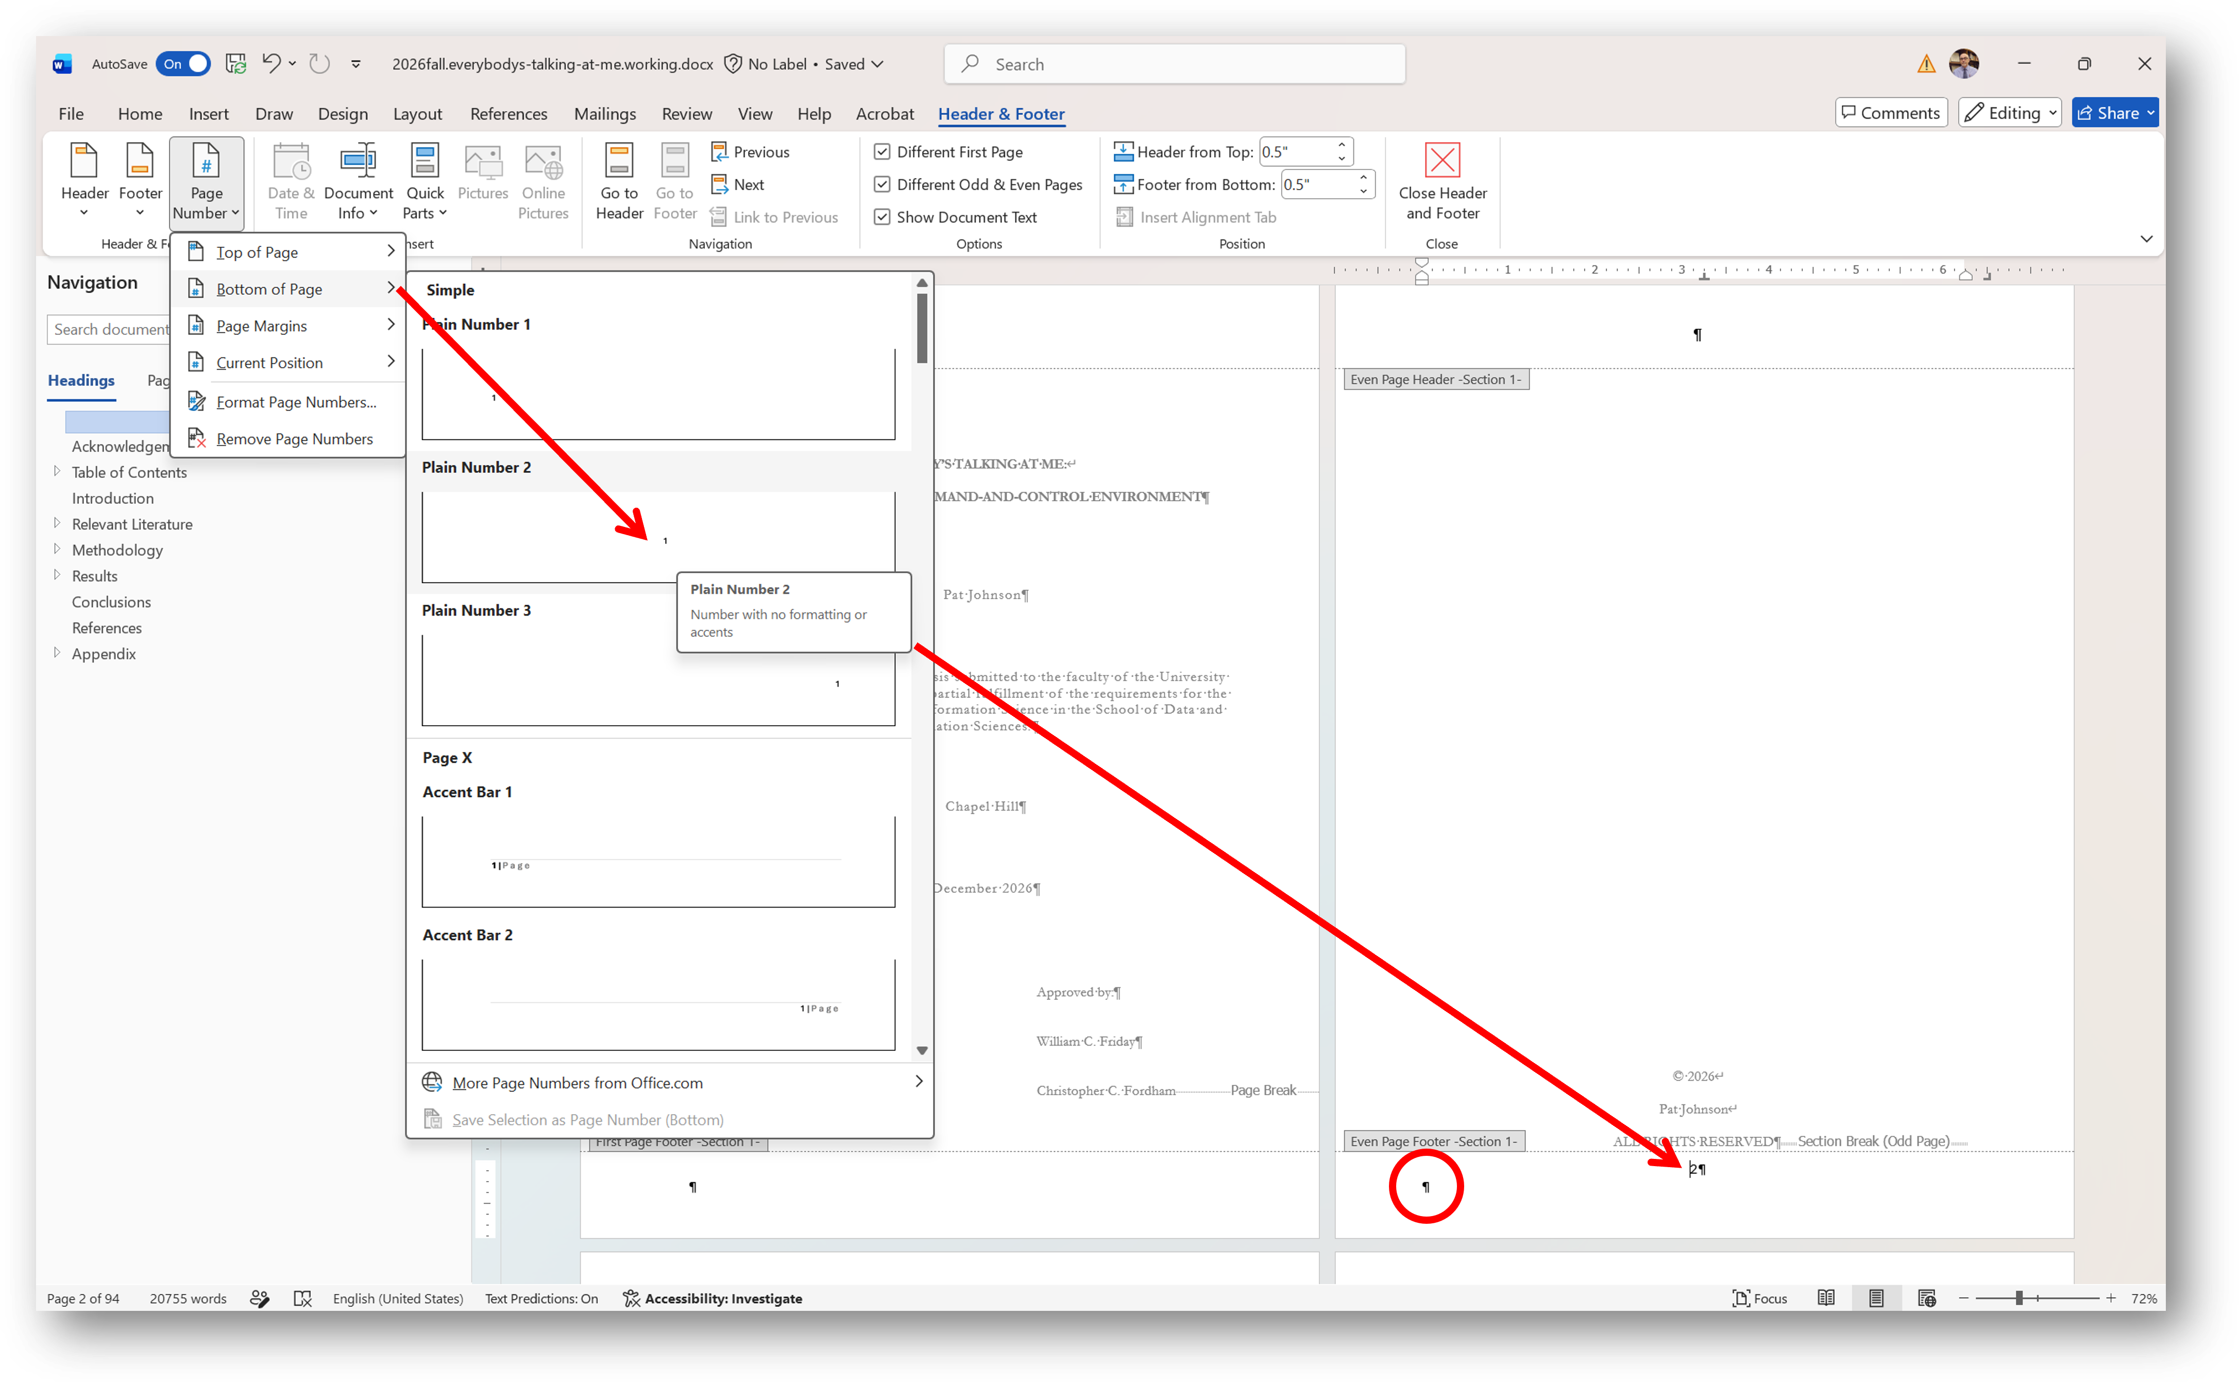2239x1384 pixels.
Task: Click the spelling proofing status icon
Action: [x=302, y=1298]
